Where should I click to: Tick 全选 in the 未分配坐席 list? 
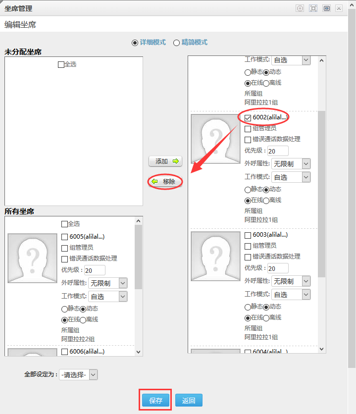[61, 64]
